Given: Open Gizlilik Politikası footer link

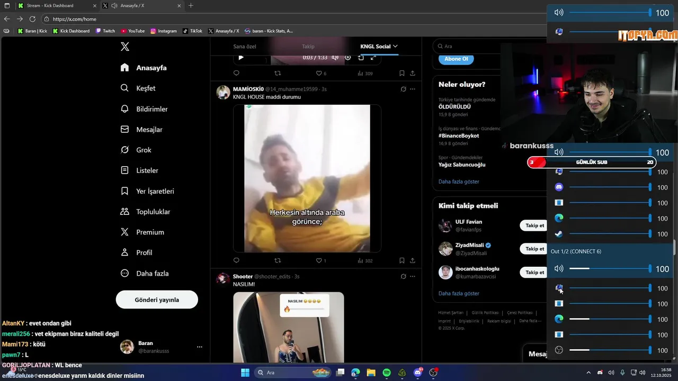Looking at the screenshot, I should (x=486, y=313).
